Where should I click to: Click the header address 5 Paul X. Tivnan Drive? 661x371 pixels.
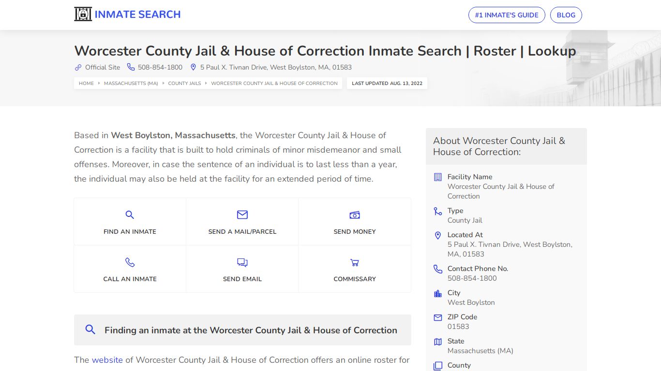click(x=276, y=67)
